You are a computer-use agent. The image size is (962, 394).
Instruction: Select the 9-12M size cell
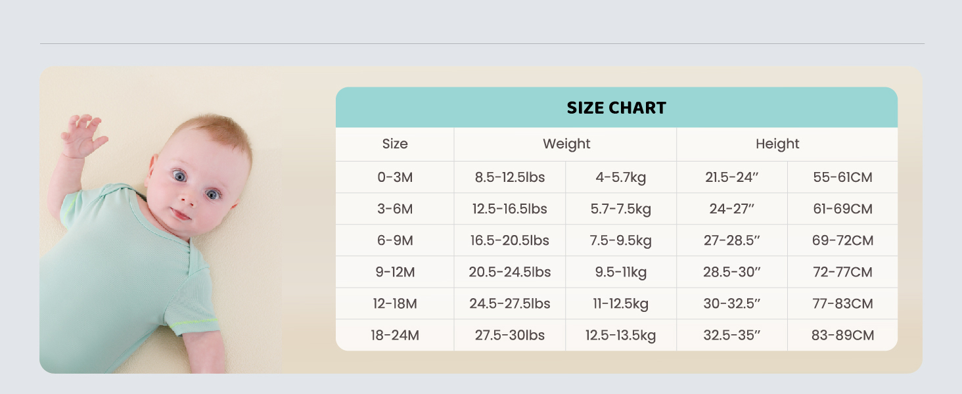pyautogui.click(x=395, y=272)
